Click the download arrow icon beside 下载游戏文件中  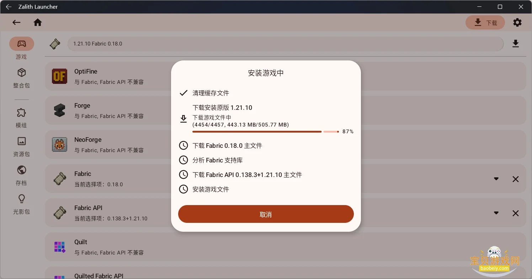(183, 119)
